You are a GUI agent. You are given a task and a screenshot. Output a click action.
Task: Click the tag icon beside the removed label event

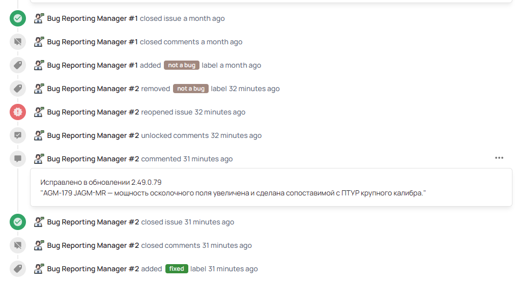(x=18, y=89)
